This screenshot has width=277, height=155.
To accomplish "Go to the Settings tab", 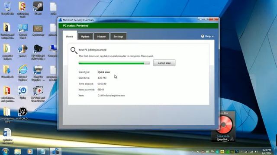I will click(118, 36).
